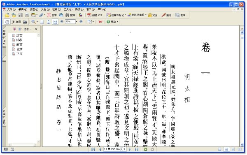
Task: Toggle fit width view icon
Action: pyautogui.click(x=55, y=22)
